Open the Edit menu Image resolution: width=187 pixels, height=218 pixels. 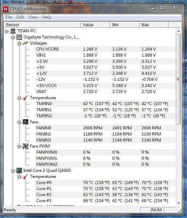pyautogui.click(x=20, y=17)
